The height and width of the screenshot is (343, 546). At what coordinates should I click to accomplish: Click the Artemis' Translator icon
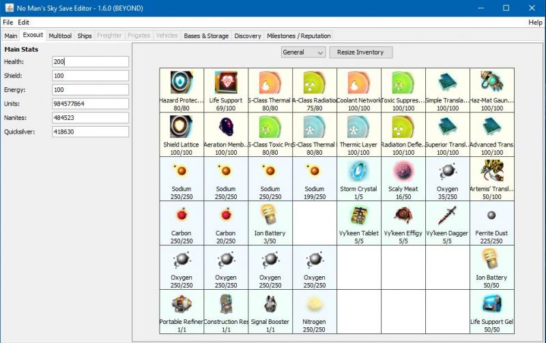(491, 171)
